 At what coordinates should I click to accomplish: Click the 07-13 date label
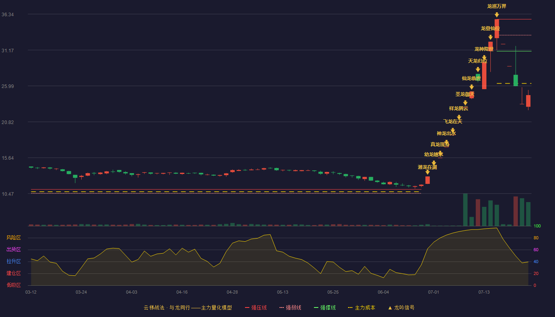(x=484, y=292)
